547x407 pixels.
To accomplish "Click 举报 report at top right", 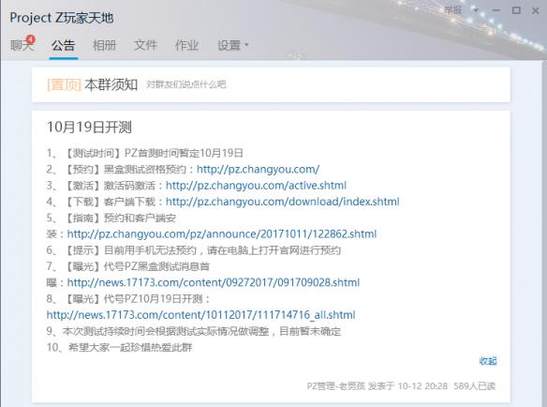I will [x=453, y=10].
